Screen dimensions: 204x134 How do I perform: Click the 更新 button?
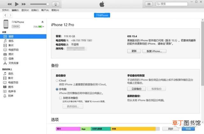point(134,51)
